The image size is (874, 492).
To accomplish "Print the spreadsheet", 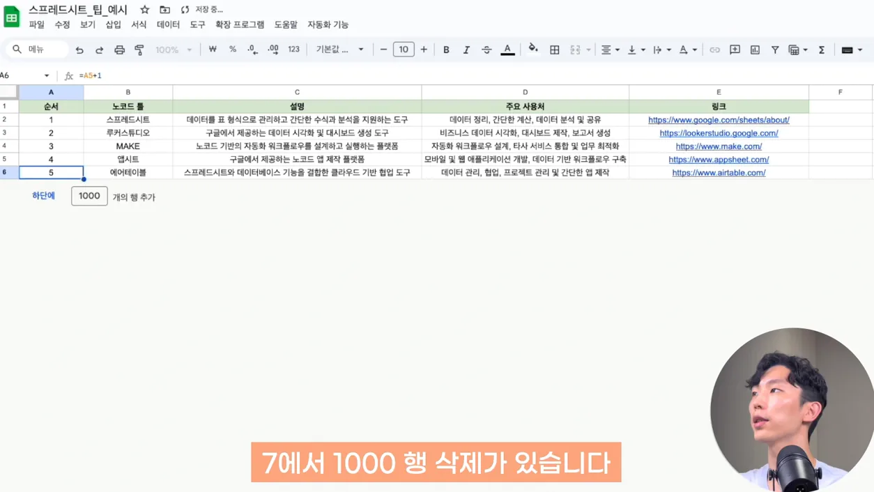I will [x=119, y=50].
